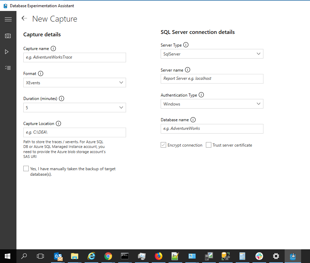
Task: Open Settings gear from the taskbar
Action: [x=276, y=256]
